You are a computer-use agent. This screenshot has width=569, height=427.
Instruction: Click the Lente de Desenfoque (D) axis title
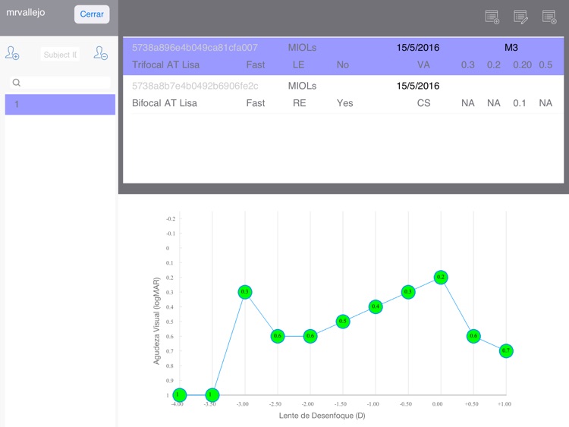point(322,416)
